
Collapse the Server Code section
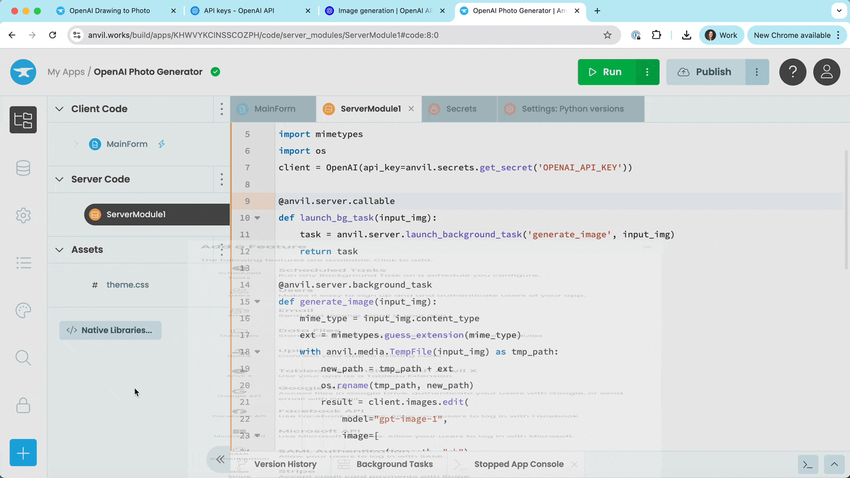59,180
